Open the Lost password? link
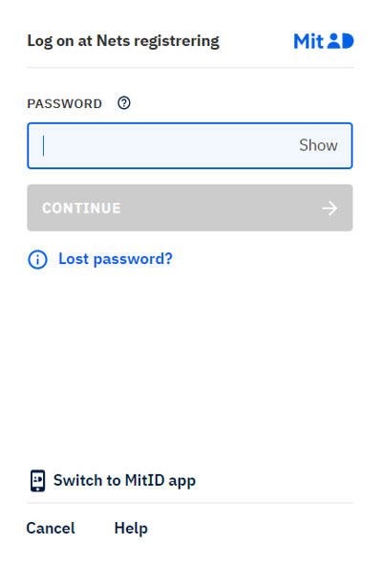 click(116, 259)
